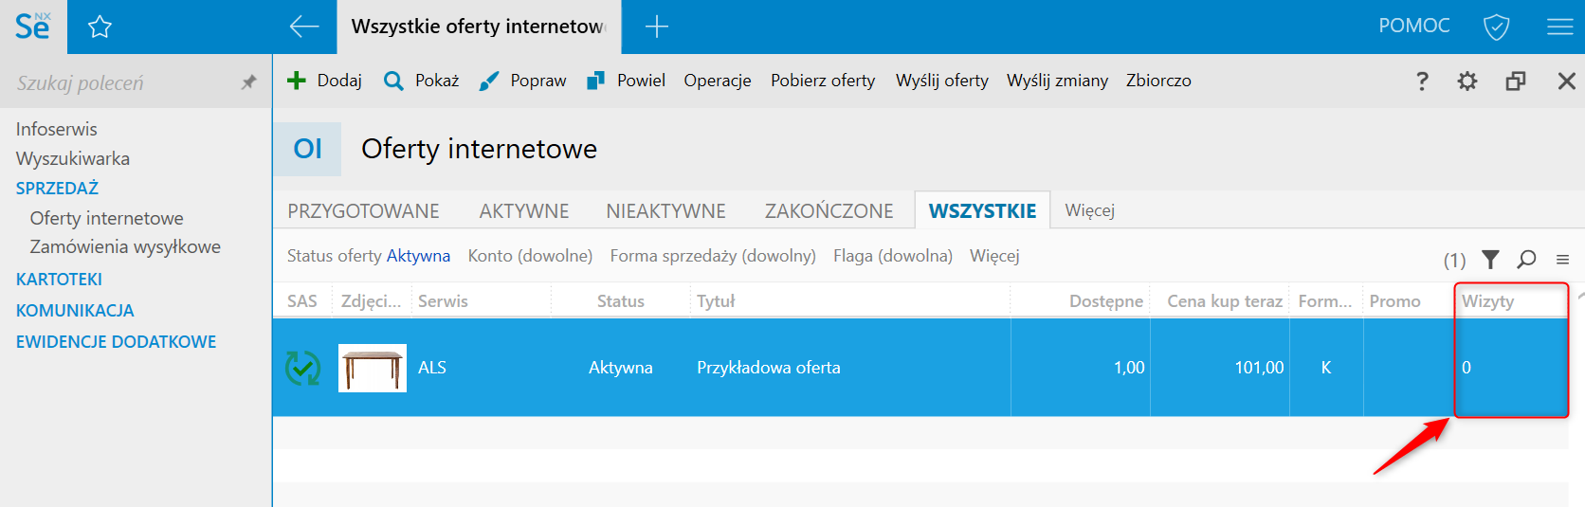The image size is (1585, 507).
Task: Click the favorites star icon
Action: [x=100, y=27]
